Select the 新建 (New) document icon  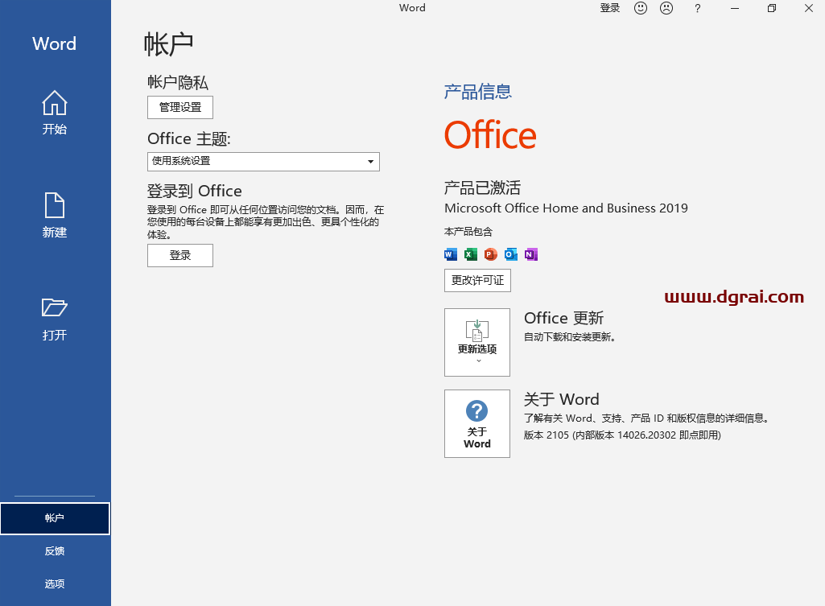pyautogui.click(x=54, y=205)
